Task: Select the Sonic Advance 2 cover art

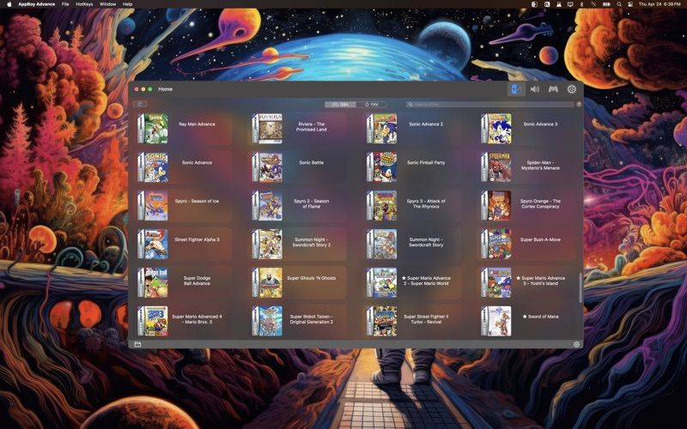Action: 381,129
